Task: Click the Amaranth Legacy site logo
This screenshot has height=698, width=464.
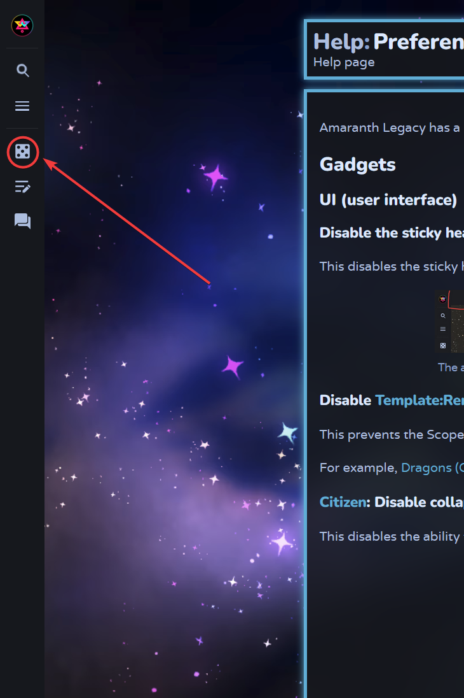Action: pyautogui.click(x=22, y=25)
